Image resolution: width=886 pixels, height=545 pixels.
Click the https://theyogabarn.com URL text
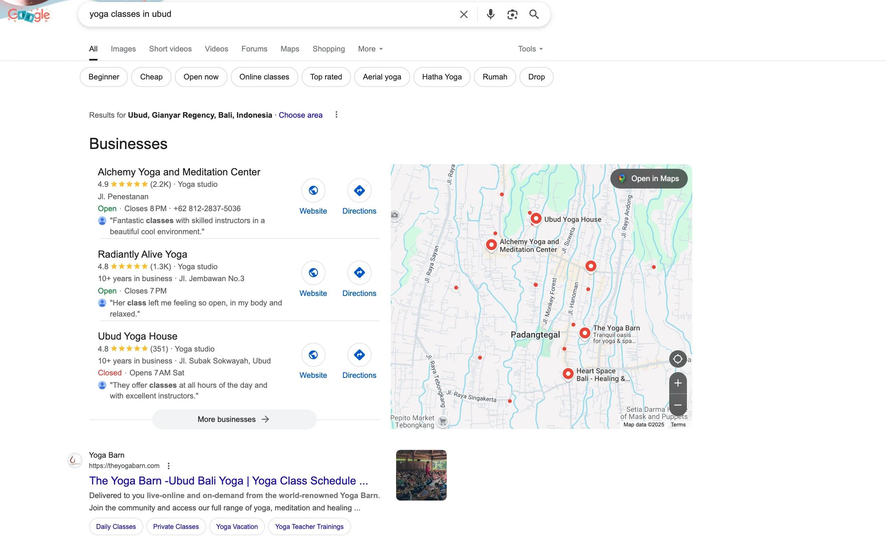tap(124, 466)
